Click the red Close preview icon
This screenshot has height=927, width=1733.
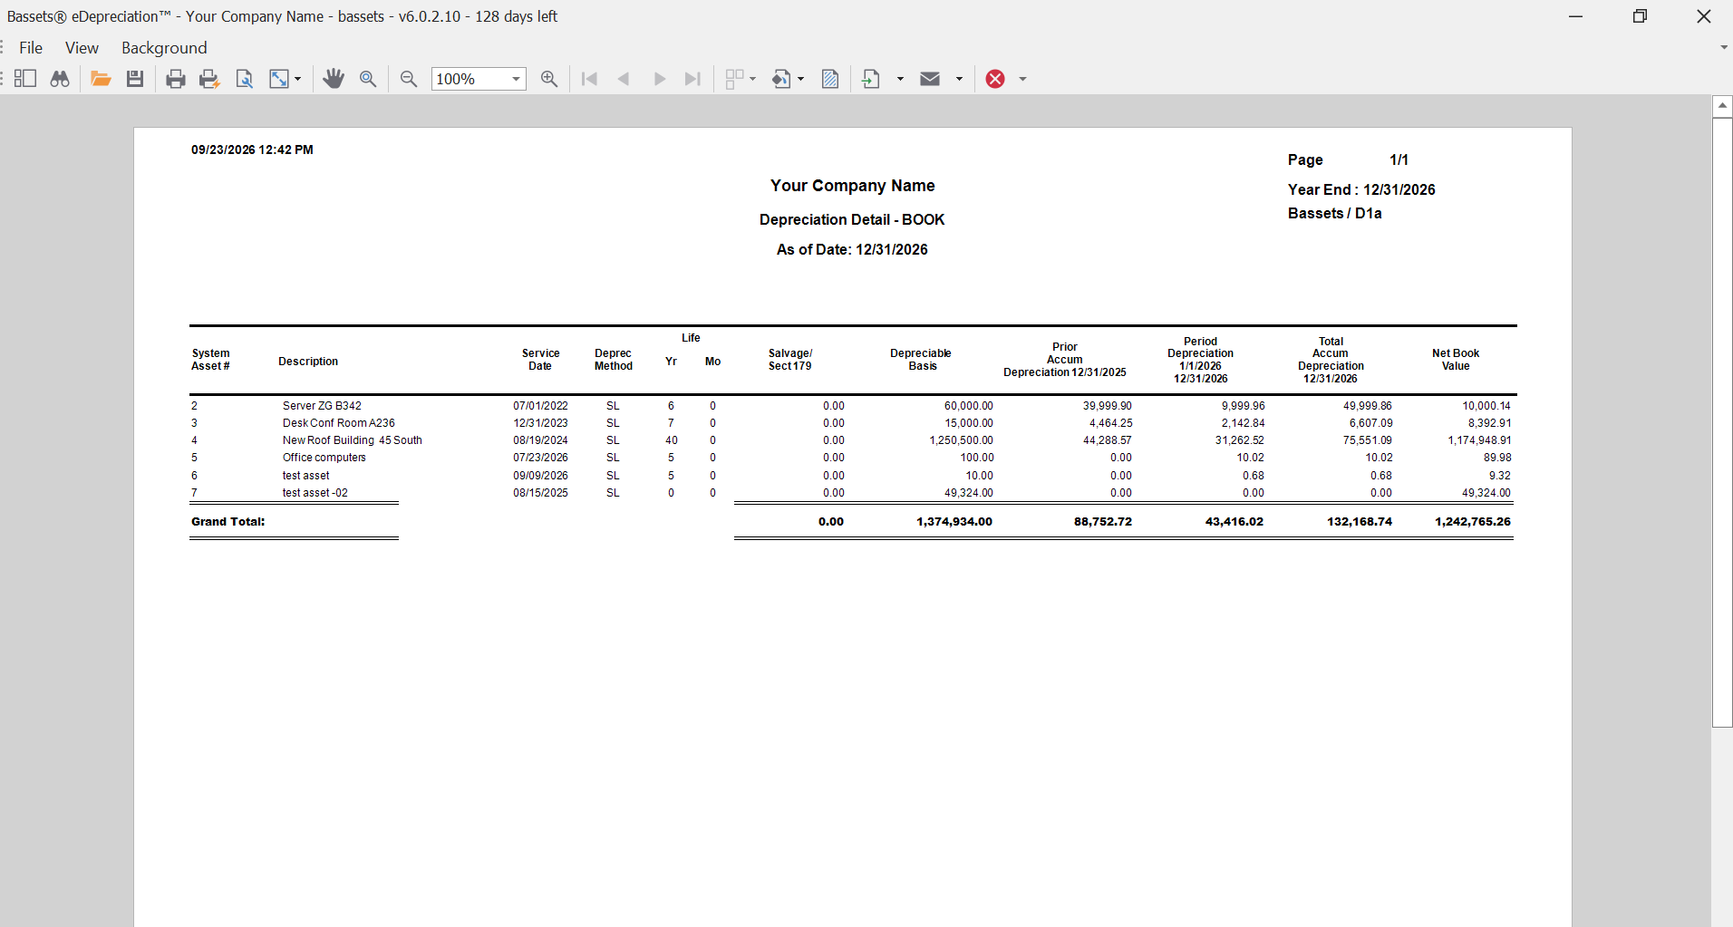[995, 79]
